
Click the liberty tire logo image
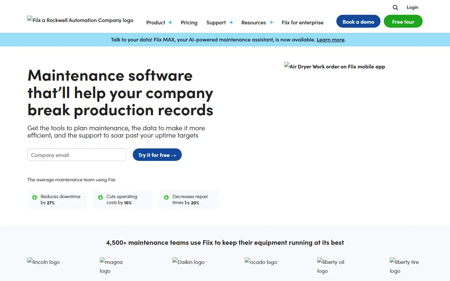pos(404,266)
